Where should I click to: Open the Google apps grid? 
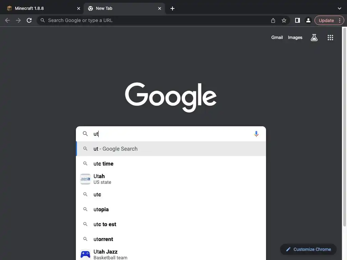tap(330, 38)
